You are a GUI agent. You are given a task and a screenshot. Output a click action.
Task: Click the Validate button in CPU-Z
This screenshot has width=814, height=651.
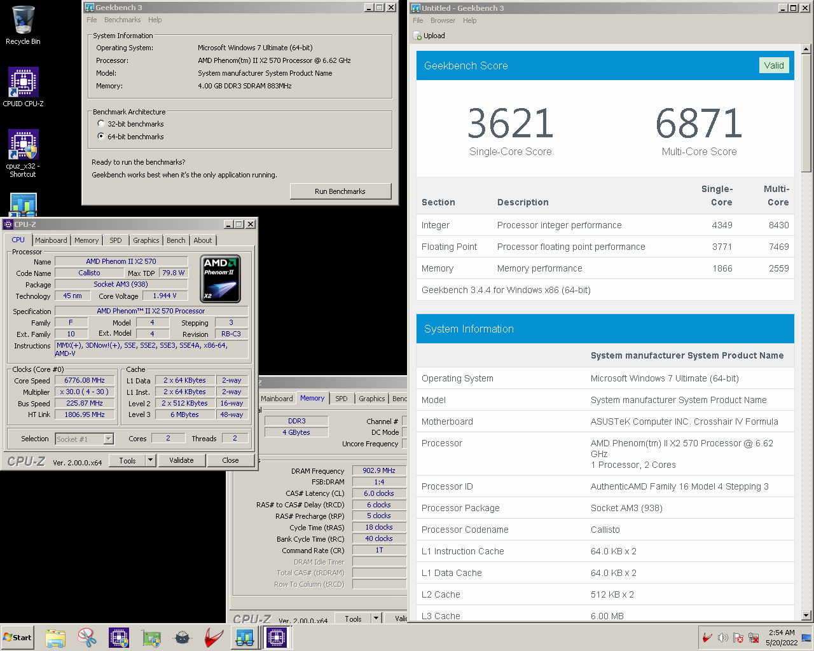[x=181, y=460]
